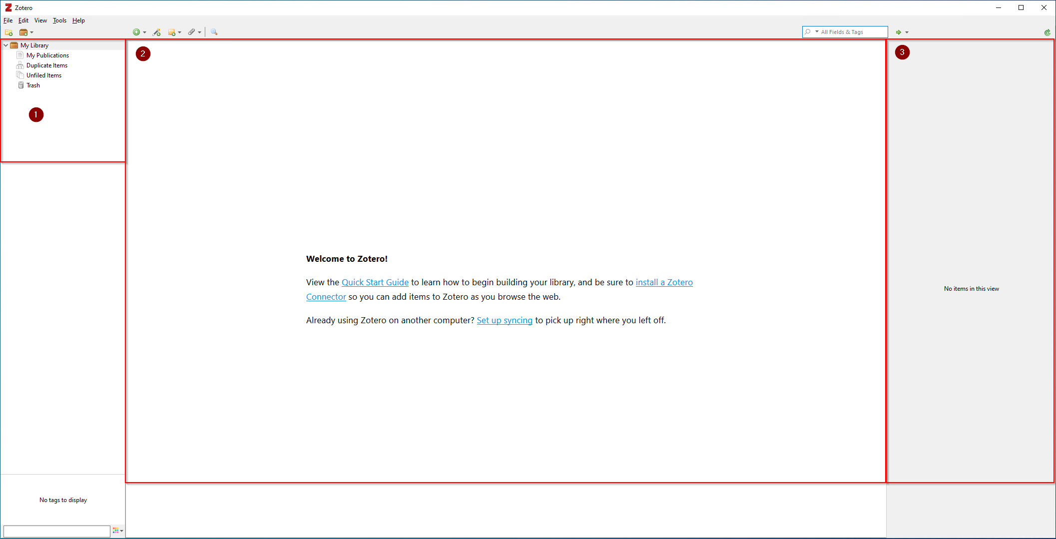Select Trash in the collections tree
The image size is (1056, 539).
33,85
